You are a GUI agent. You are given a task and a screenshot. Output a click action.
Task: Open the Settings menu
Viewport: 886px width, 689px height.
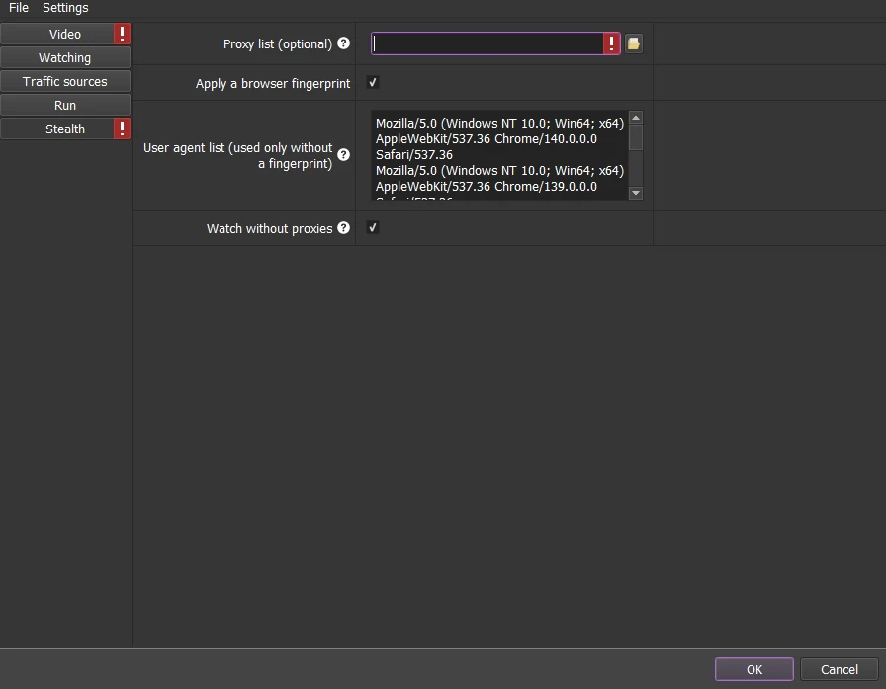click(x=65, y=8)
